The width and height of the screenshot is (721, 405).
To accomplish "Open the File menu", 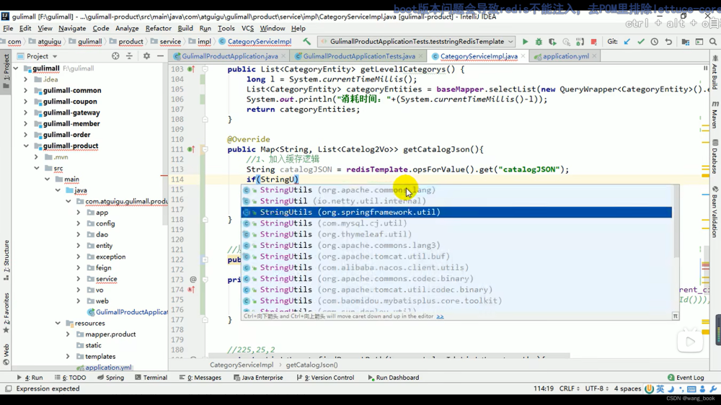I will pos(8,28).
